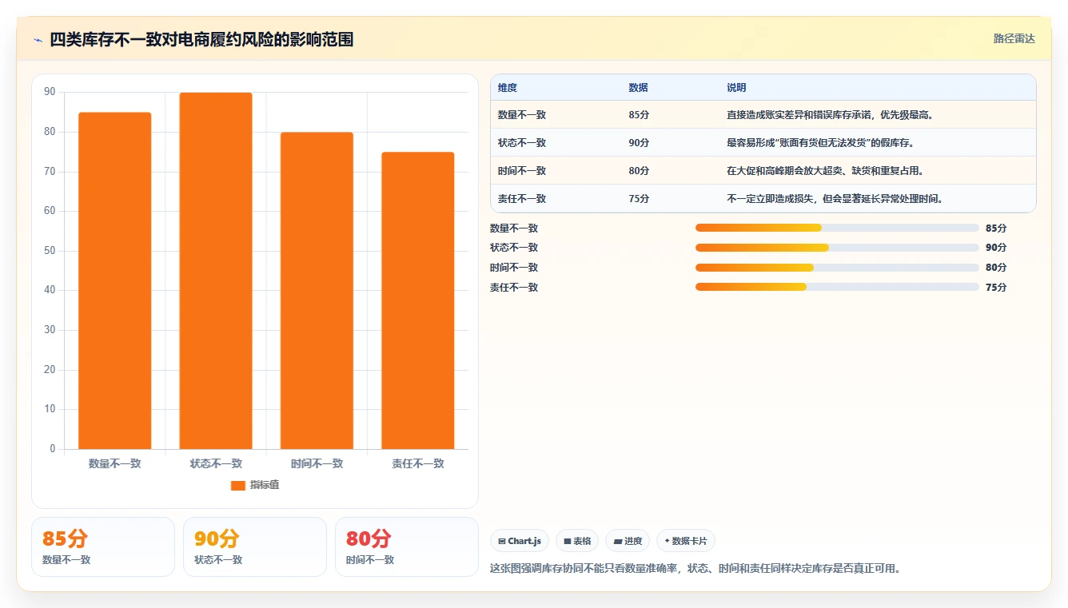Click the 85分 value in the table
1068x608 pixels.
tap(639, 114)
